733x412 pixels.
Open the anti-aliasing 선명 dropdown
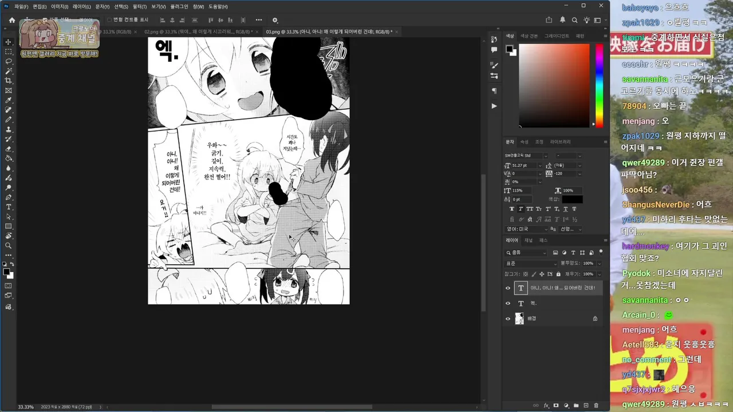pos(571,229)
